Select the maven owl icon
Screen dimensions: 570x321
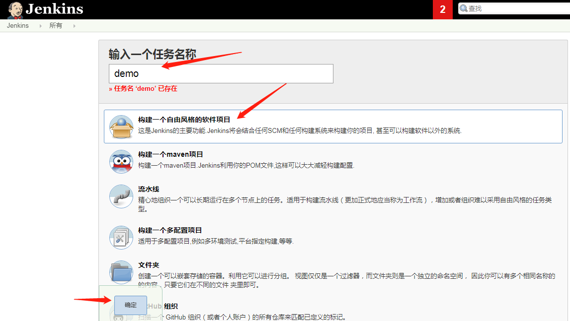(121, 162)
